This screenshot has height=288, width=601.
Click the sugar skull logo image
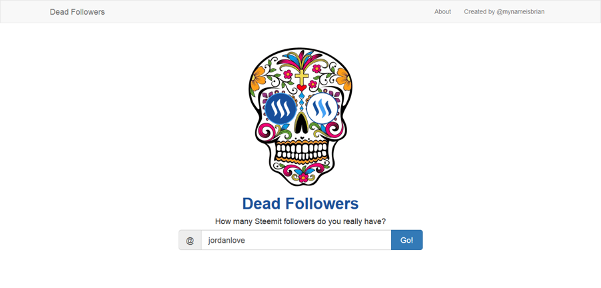tap(300, 117)
